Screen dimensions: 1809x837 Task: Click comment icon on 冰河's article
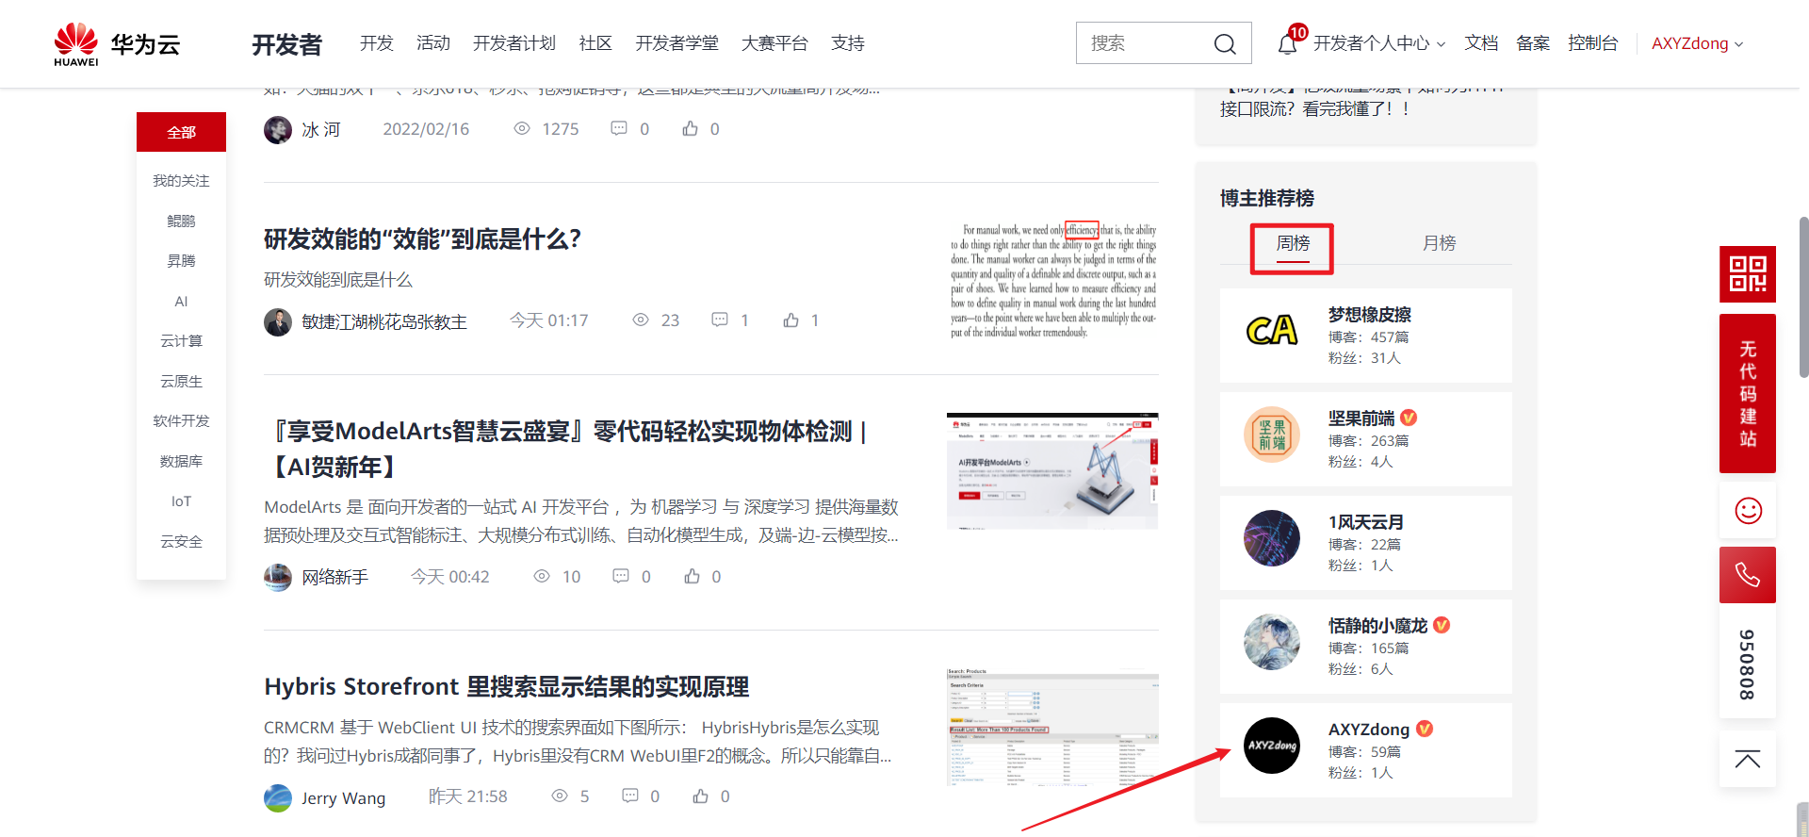619,128
